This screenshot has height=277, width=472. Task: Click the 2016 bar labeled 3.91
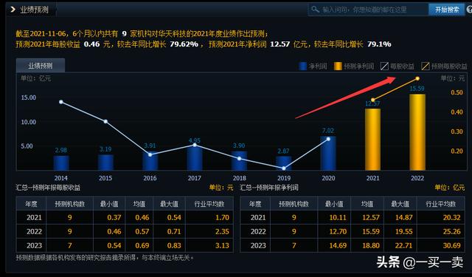pos(150,160)
